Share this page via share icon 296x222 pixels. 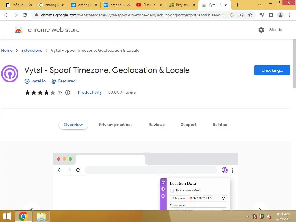(241, 15)
